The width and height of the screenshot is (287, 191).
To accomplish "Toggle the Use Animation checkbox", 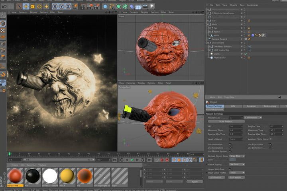I will point(230,144).
